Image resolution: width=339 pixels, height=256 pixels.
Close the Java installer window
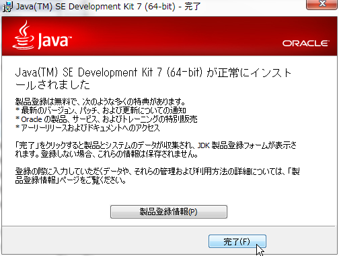pos(322,4)
